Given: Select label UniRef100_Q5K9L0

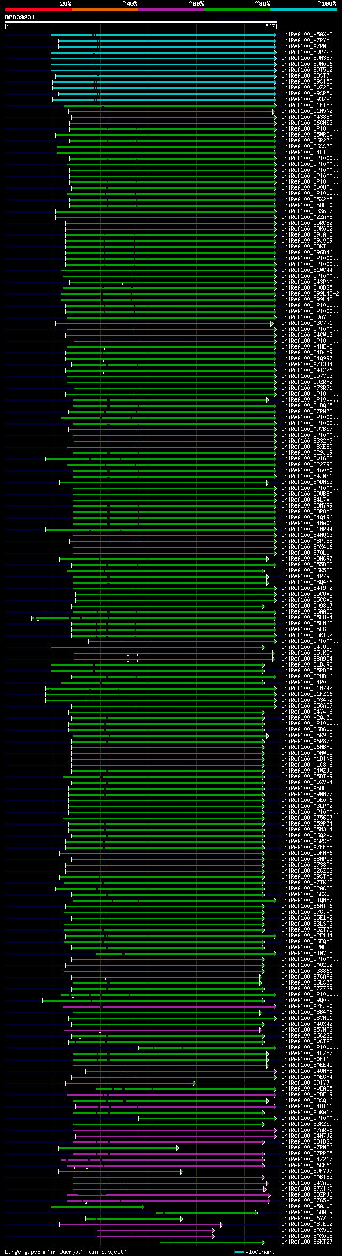Looking at the screenshot, I should [307, 736].
